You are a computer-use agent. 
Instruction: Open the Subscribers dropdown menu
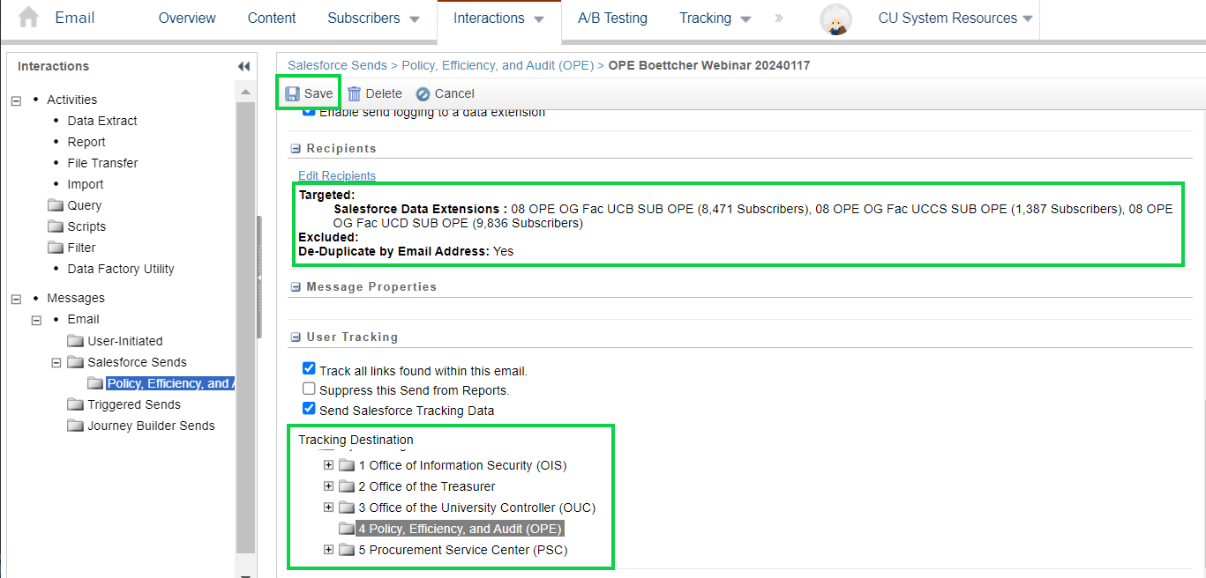coord(373,18)
